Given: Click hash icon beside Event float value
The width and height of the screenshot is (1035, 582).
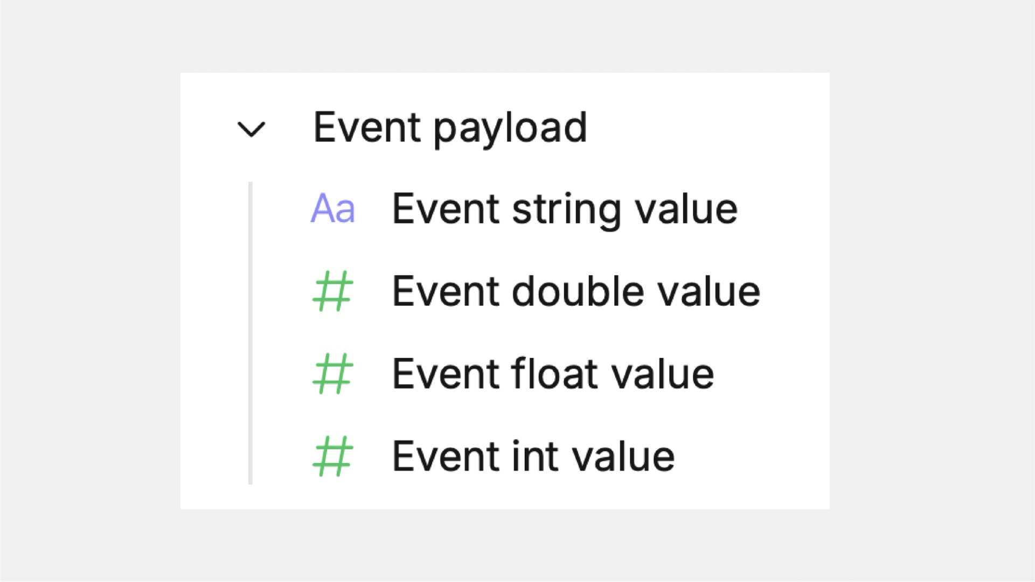Looking at the screenshot, I should [332, 374].
